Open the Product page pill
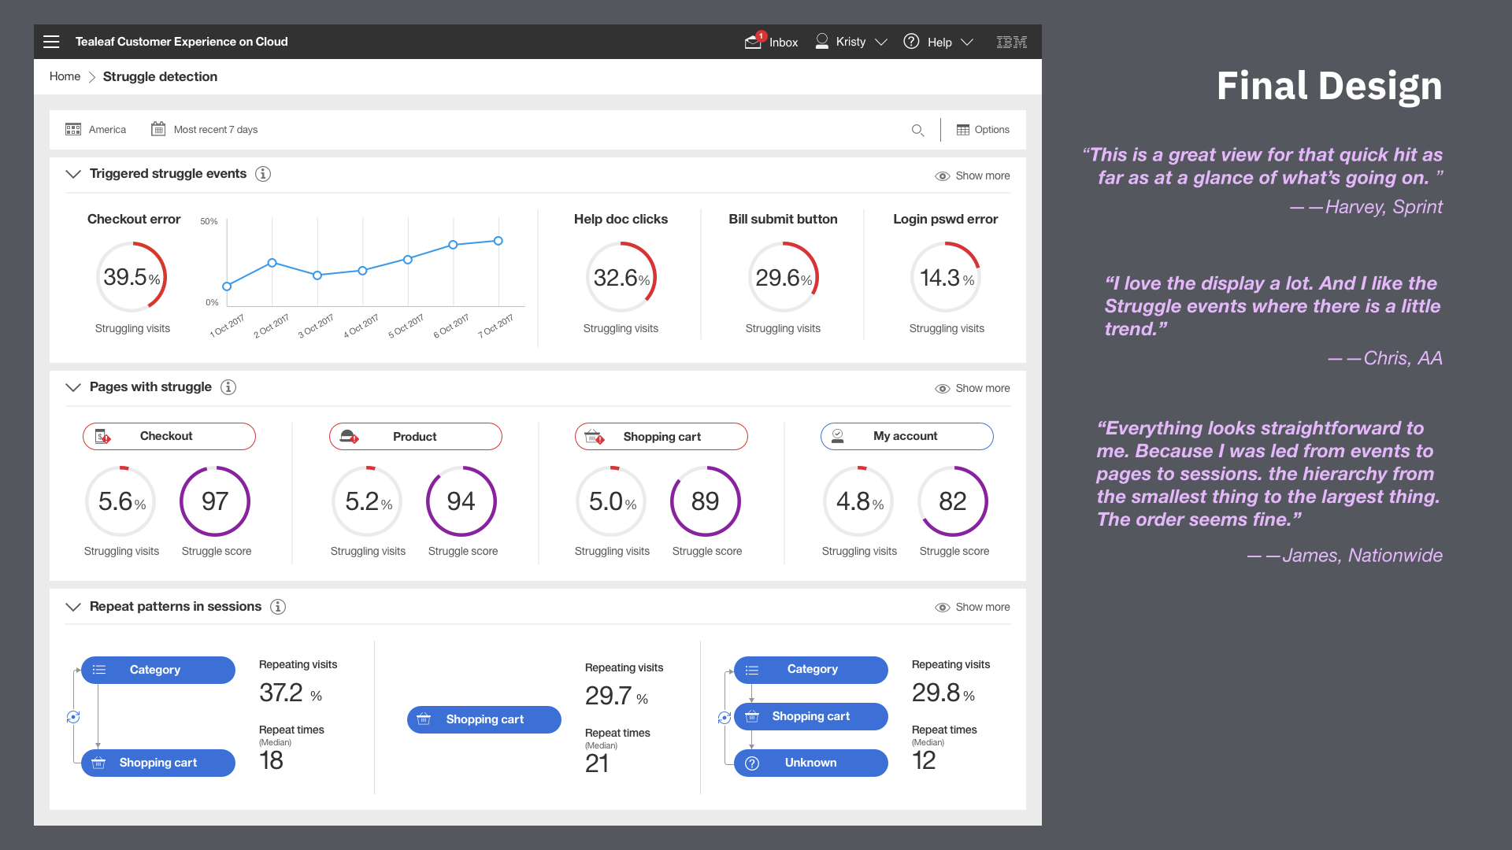 [x=416, y=437]
